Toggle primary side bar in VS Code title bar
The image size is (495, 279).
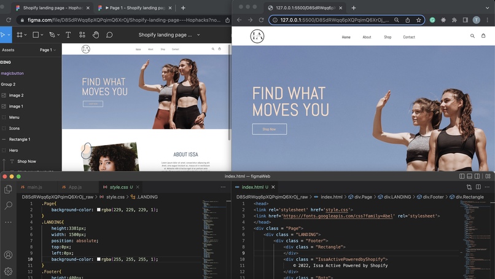[x=462, y=176]
